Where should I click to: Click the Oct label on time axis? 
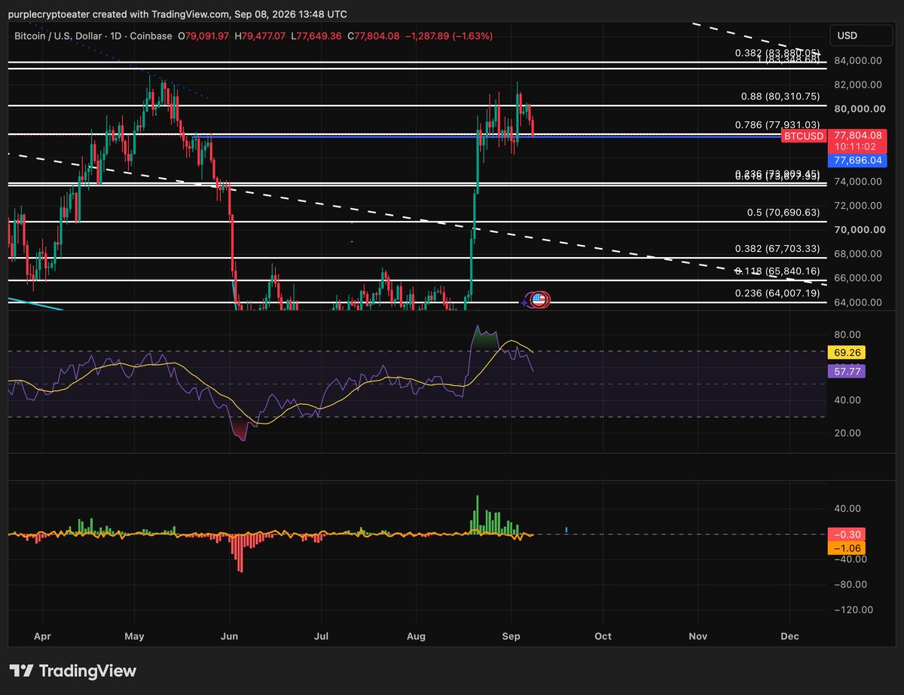[603, 636]
